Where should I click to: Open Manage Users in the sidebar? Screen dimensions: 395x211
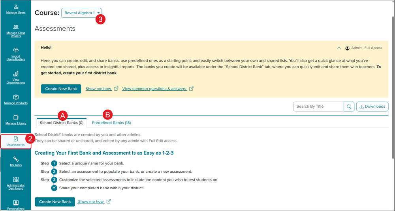click(x=16, y=9)
